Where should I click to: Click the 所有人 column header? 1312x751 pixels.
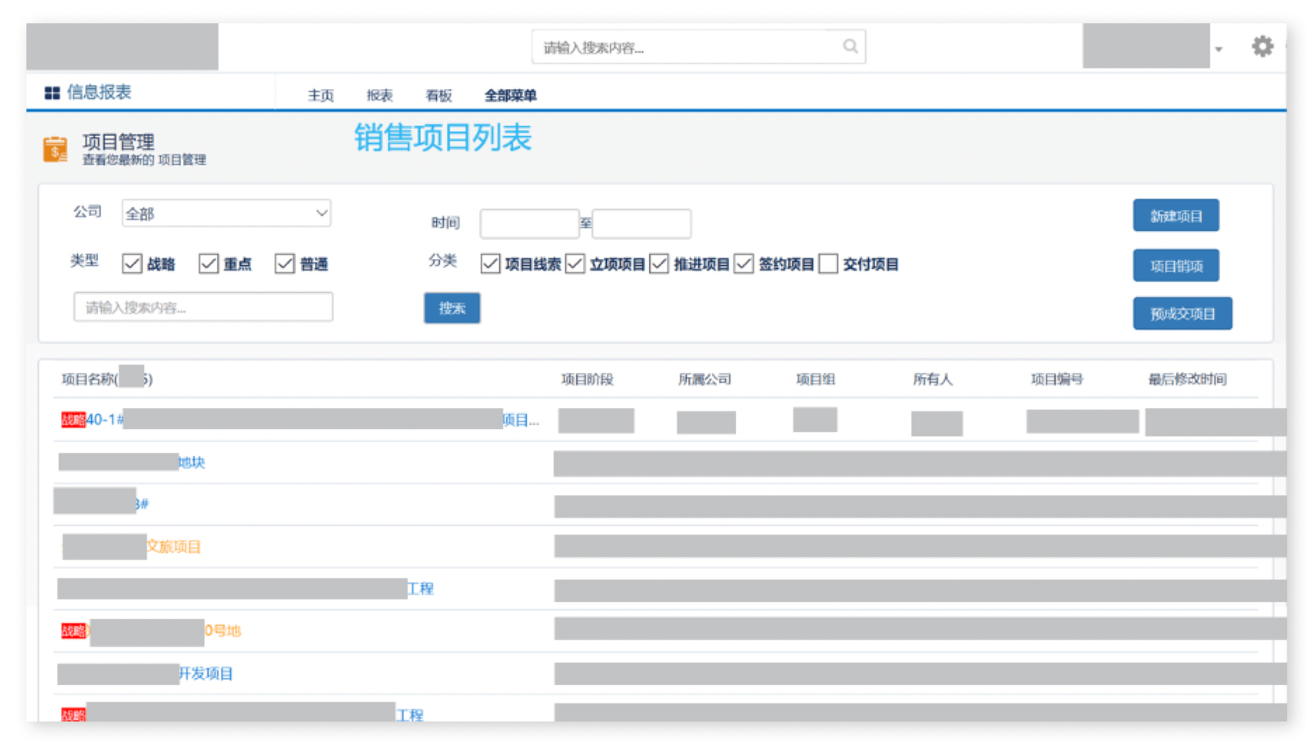(933, 379)
